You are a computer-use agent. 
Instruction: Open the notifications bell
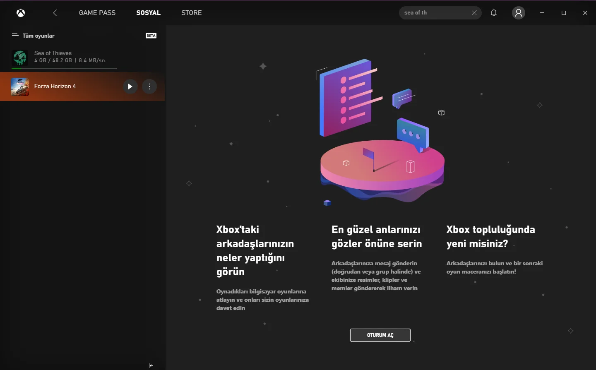[494, 13]
